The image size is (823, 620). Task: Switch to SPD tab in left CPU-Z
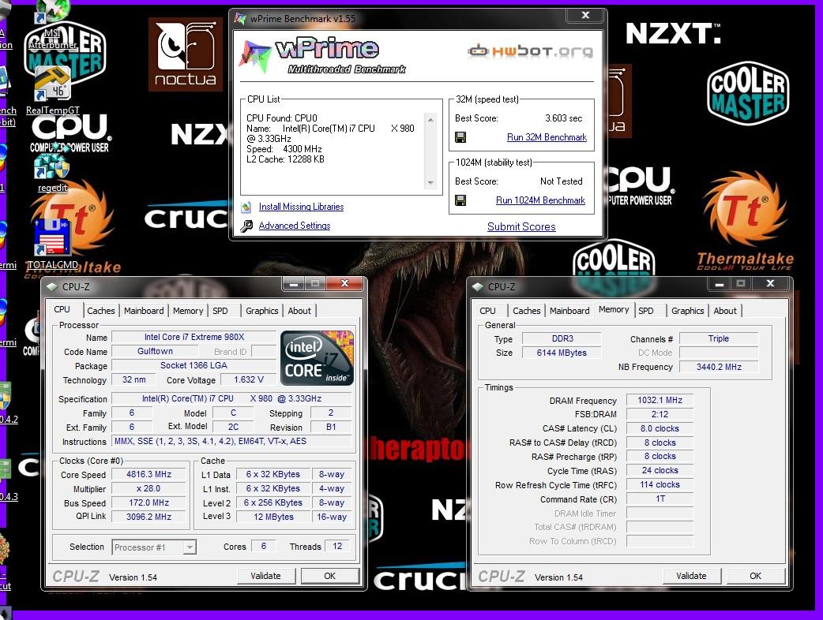[x=220, y=311]
